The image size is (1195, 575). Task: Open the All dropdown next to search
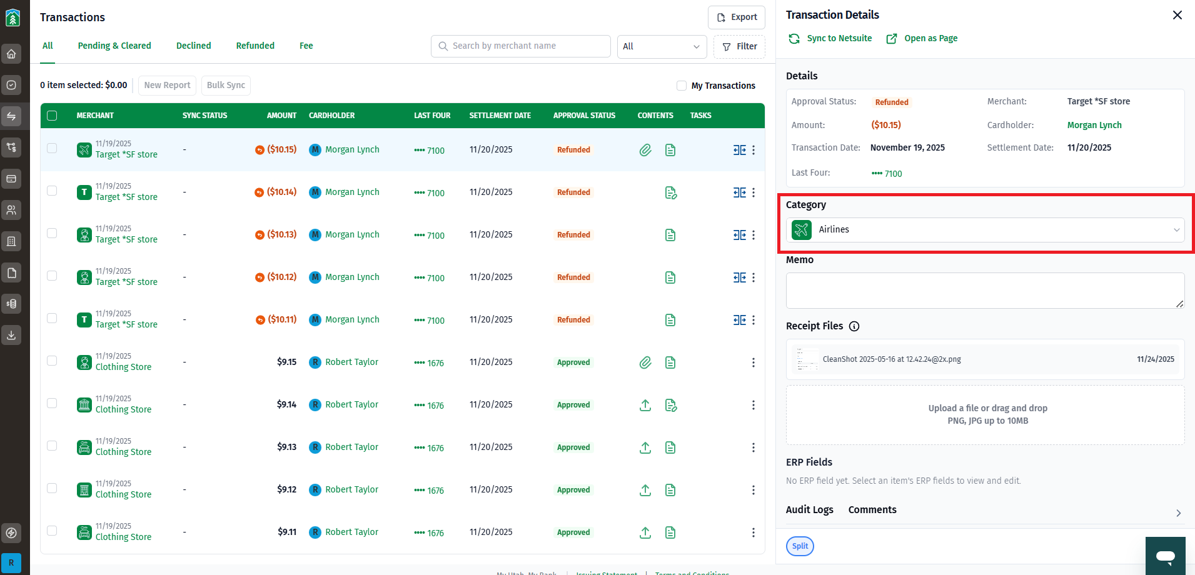pyautogui.click(x=662, y=46)
